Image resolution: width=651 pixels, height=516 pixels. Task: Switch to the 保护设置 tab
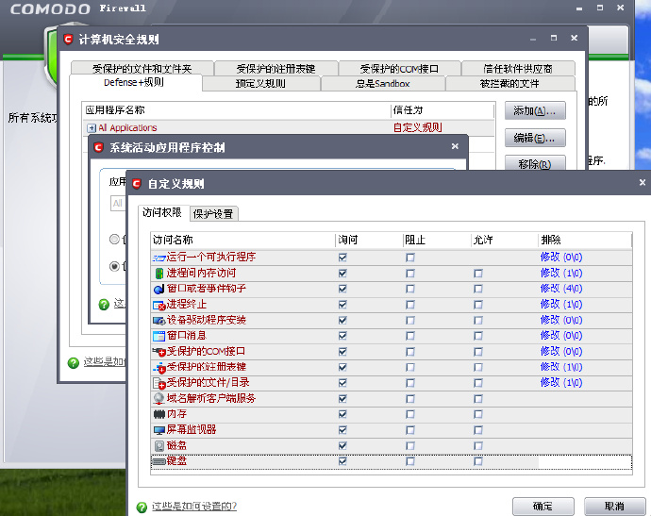213,214
